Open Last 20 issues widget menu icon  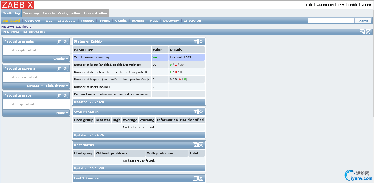[x=195, y=178]
